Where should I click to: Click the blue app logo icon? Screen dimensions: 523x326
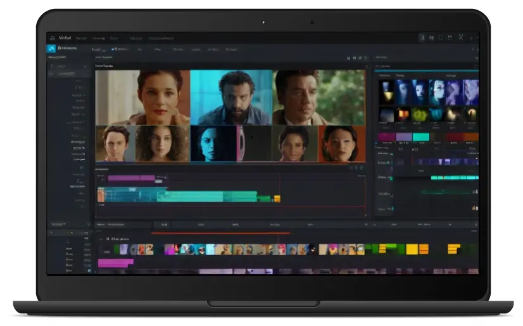51,48
